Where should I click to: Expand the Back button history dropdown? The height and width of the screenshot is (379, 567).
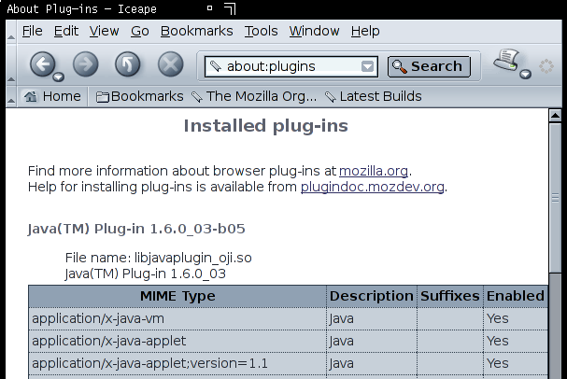(x=59, y=77)
